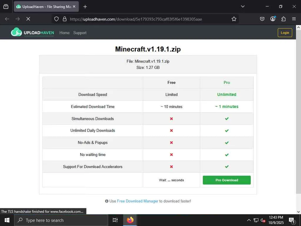Open the Extensions puzzle icon

pos(283,19)
